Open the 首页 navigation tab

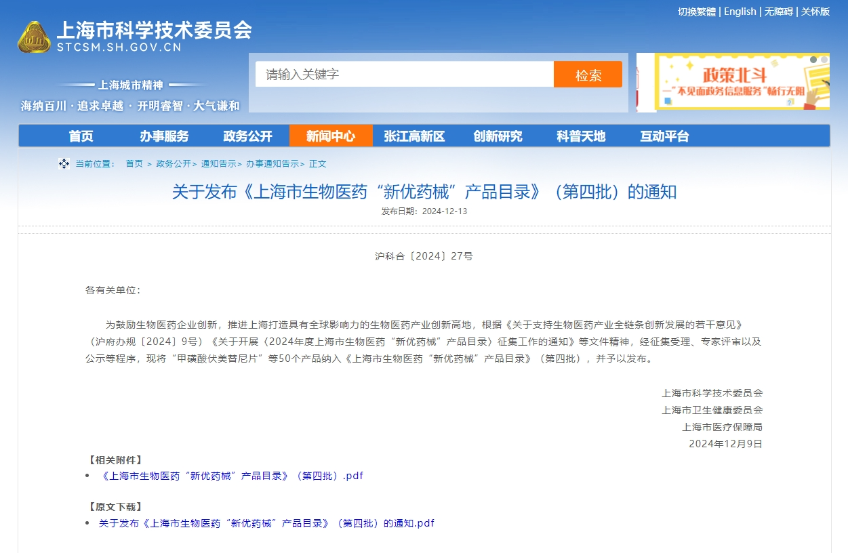tap(81, 136)
